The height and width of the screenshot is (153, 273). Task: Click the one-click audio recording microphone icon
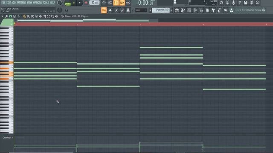point(233,3)
